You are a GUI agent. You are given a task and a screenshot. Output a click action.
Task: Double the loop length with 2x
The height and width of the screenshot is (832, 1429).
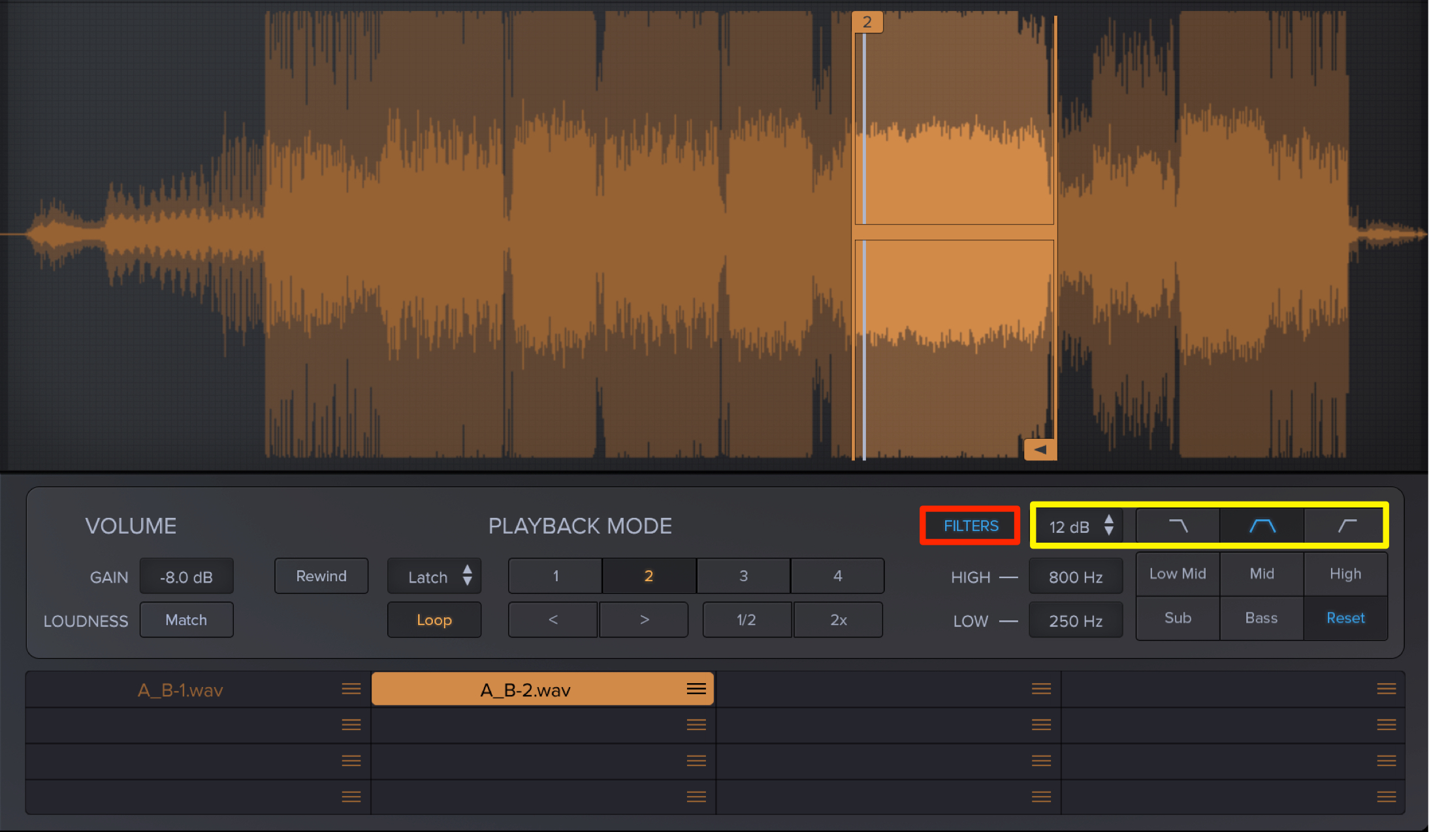pos(839,620)
